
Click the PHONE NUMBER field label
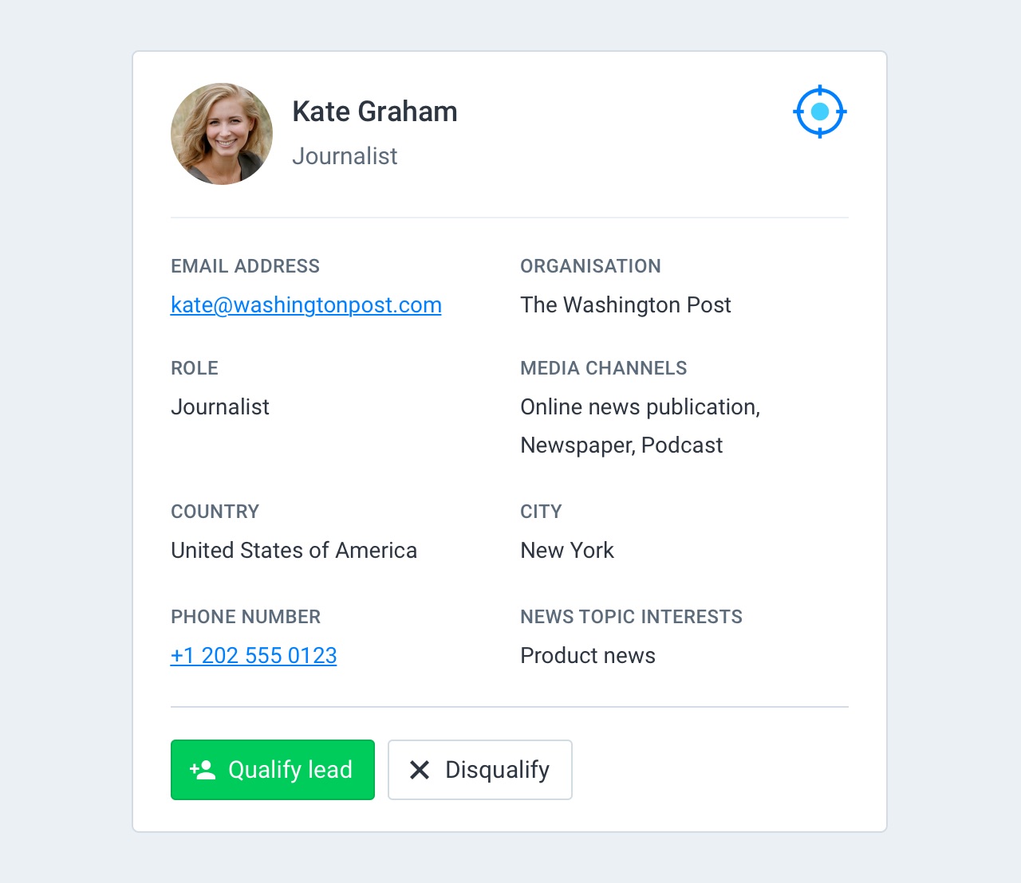[246, 617]
